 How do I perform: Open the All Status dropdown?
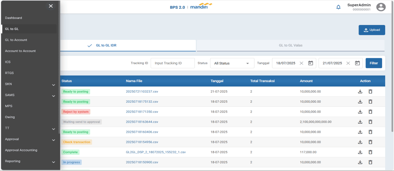click(x=232, y=63)
